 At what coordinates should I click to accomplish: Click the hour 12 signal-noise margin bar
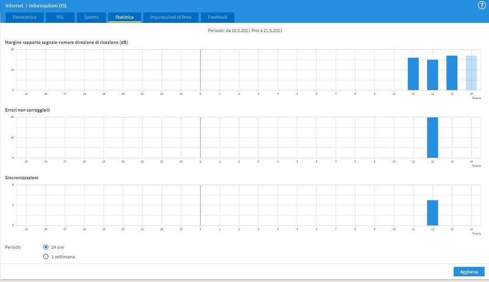pos(432,75)
